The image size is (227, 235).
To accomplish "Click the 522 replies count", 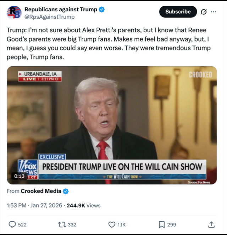I will [22, 225].
